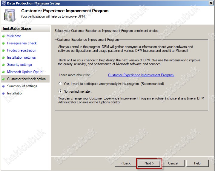The width and height of the screenshot is (215, 171).
Task: Click green bullet beside Security settings
Action: pyautogui.click(x=3, y=65)
